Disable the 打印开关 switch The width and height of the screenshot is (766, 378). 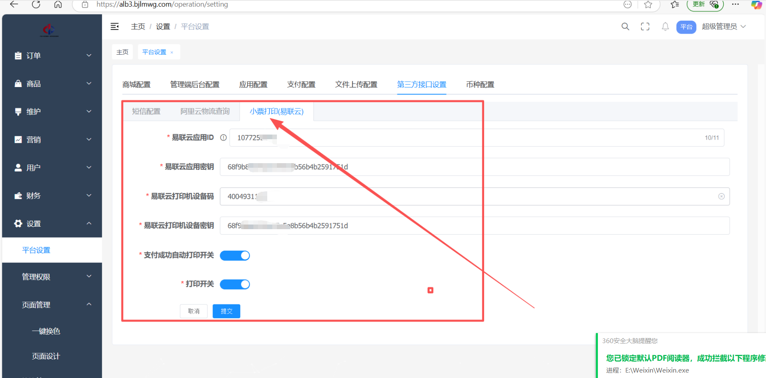tap(235, 284)
